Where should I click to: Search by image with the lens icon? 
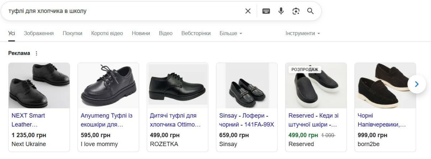296,11
